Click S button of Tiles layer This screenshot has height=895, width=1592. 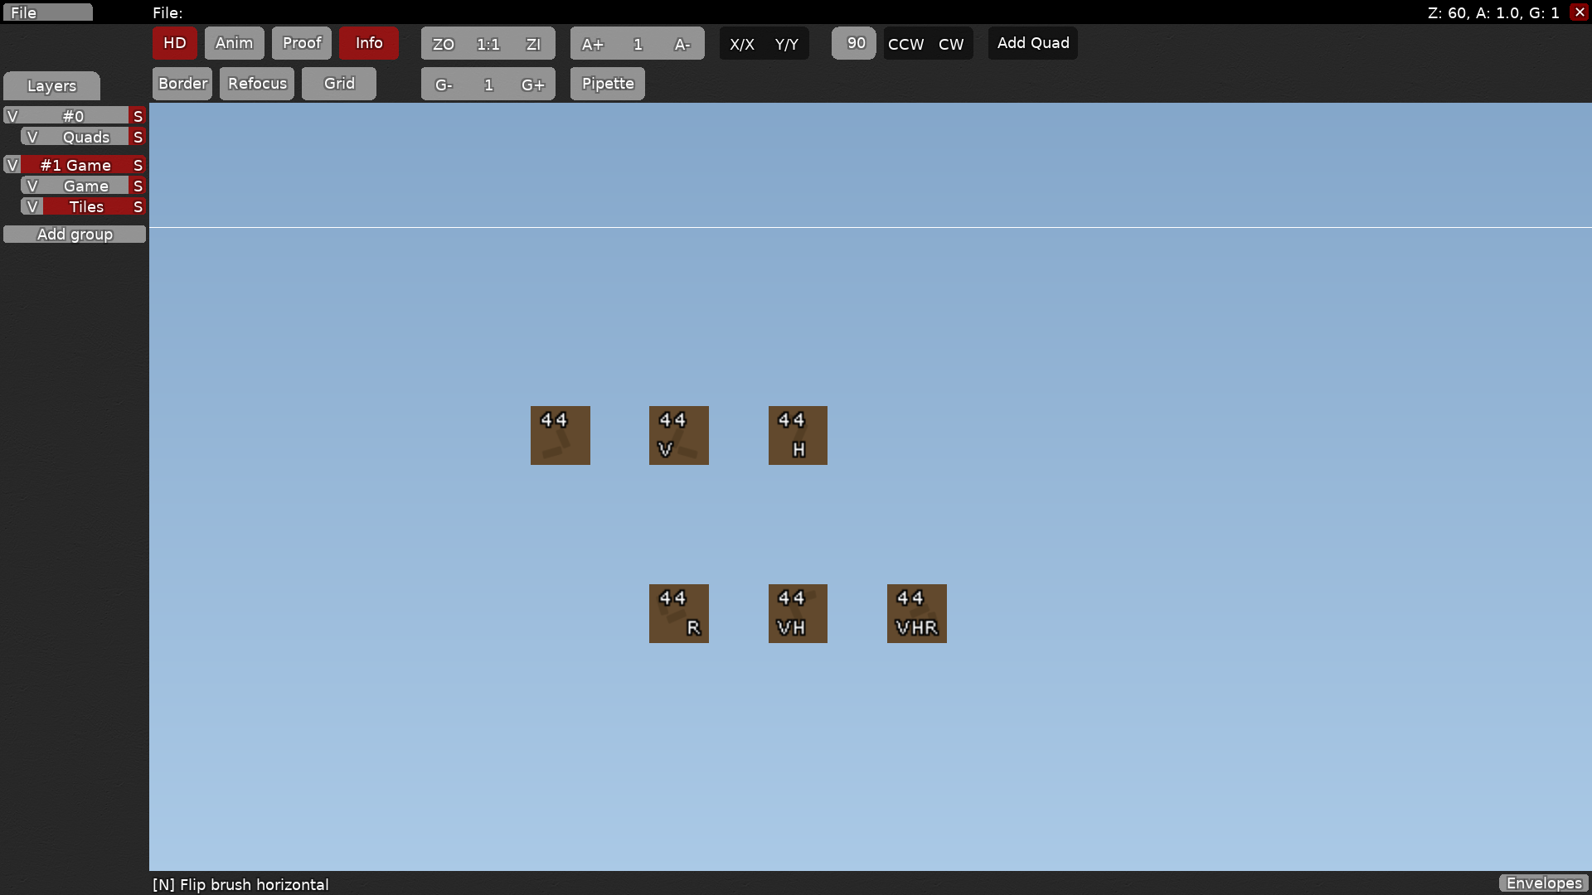coord(138,206)
